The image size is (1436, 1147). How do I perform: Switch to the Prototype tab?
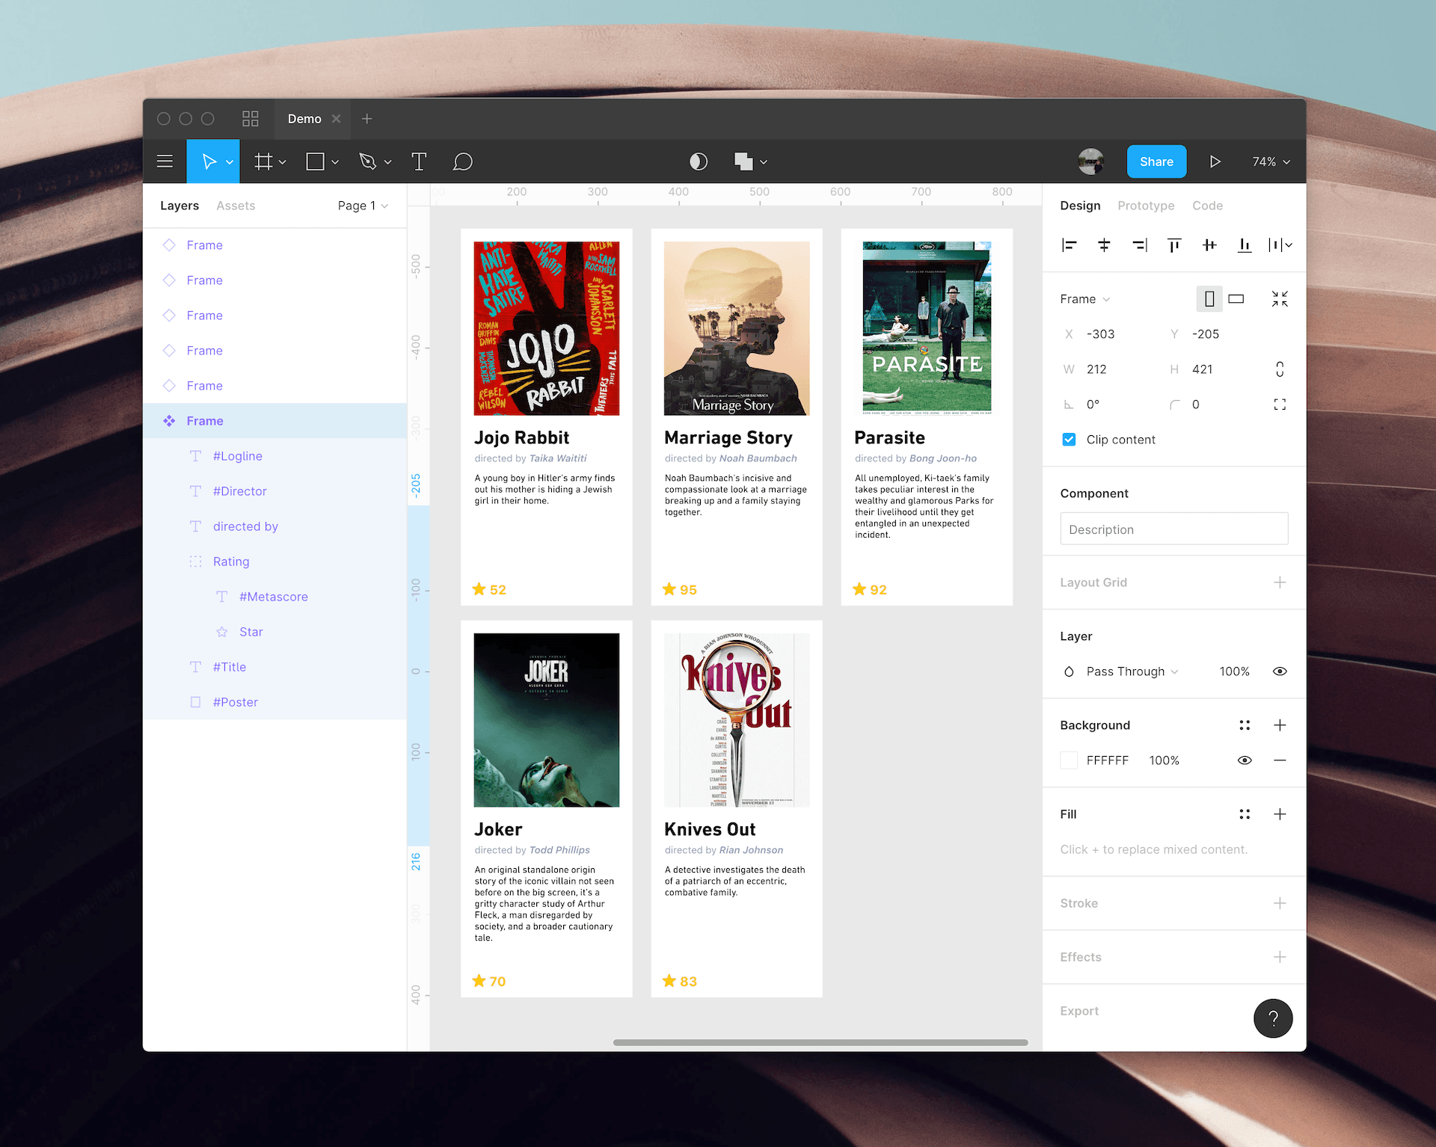(1145, 206)
